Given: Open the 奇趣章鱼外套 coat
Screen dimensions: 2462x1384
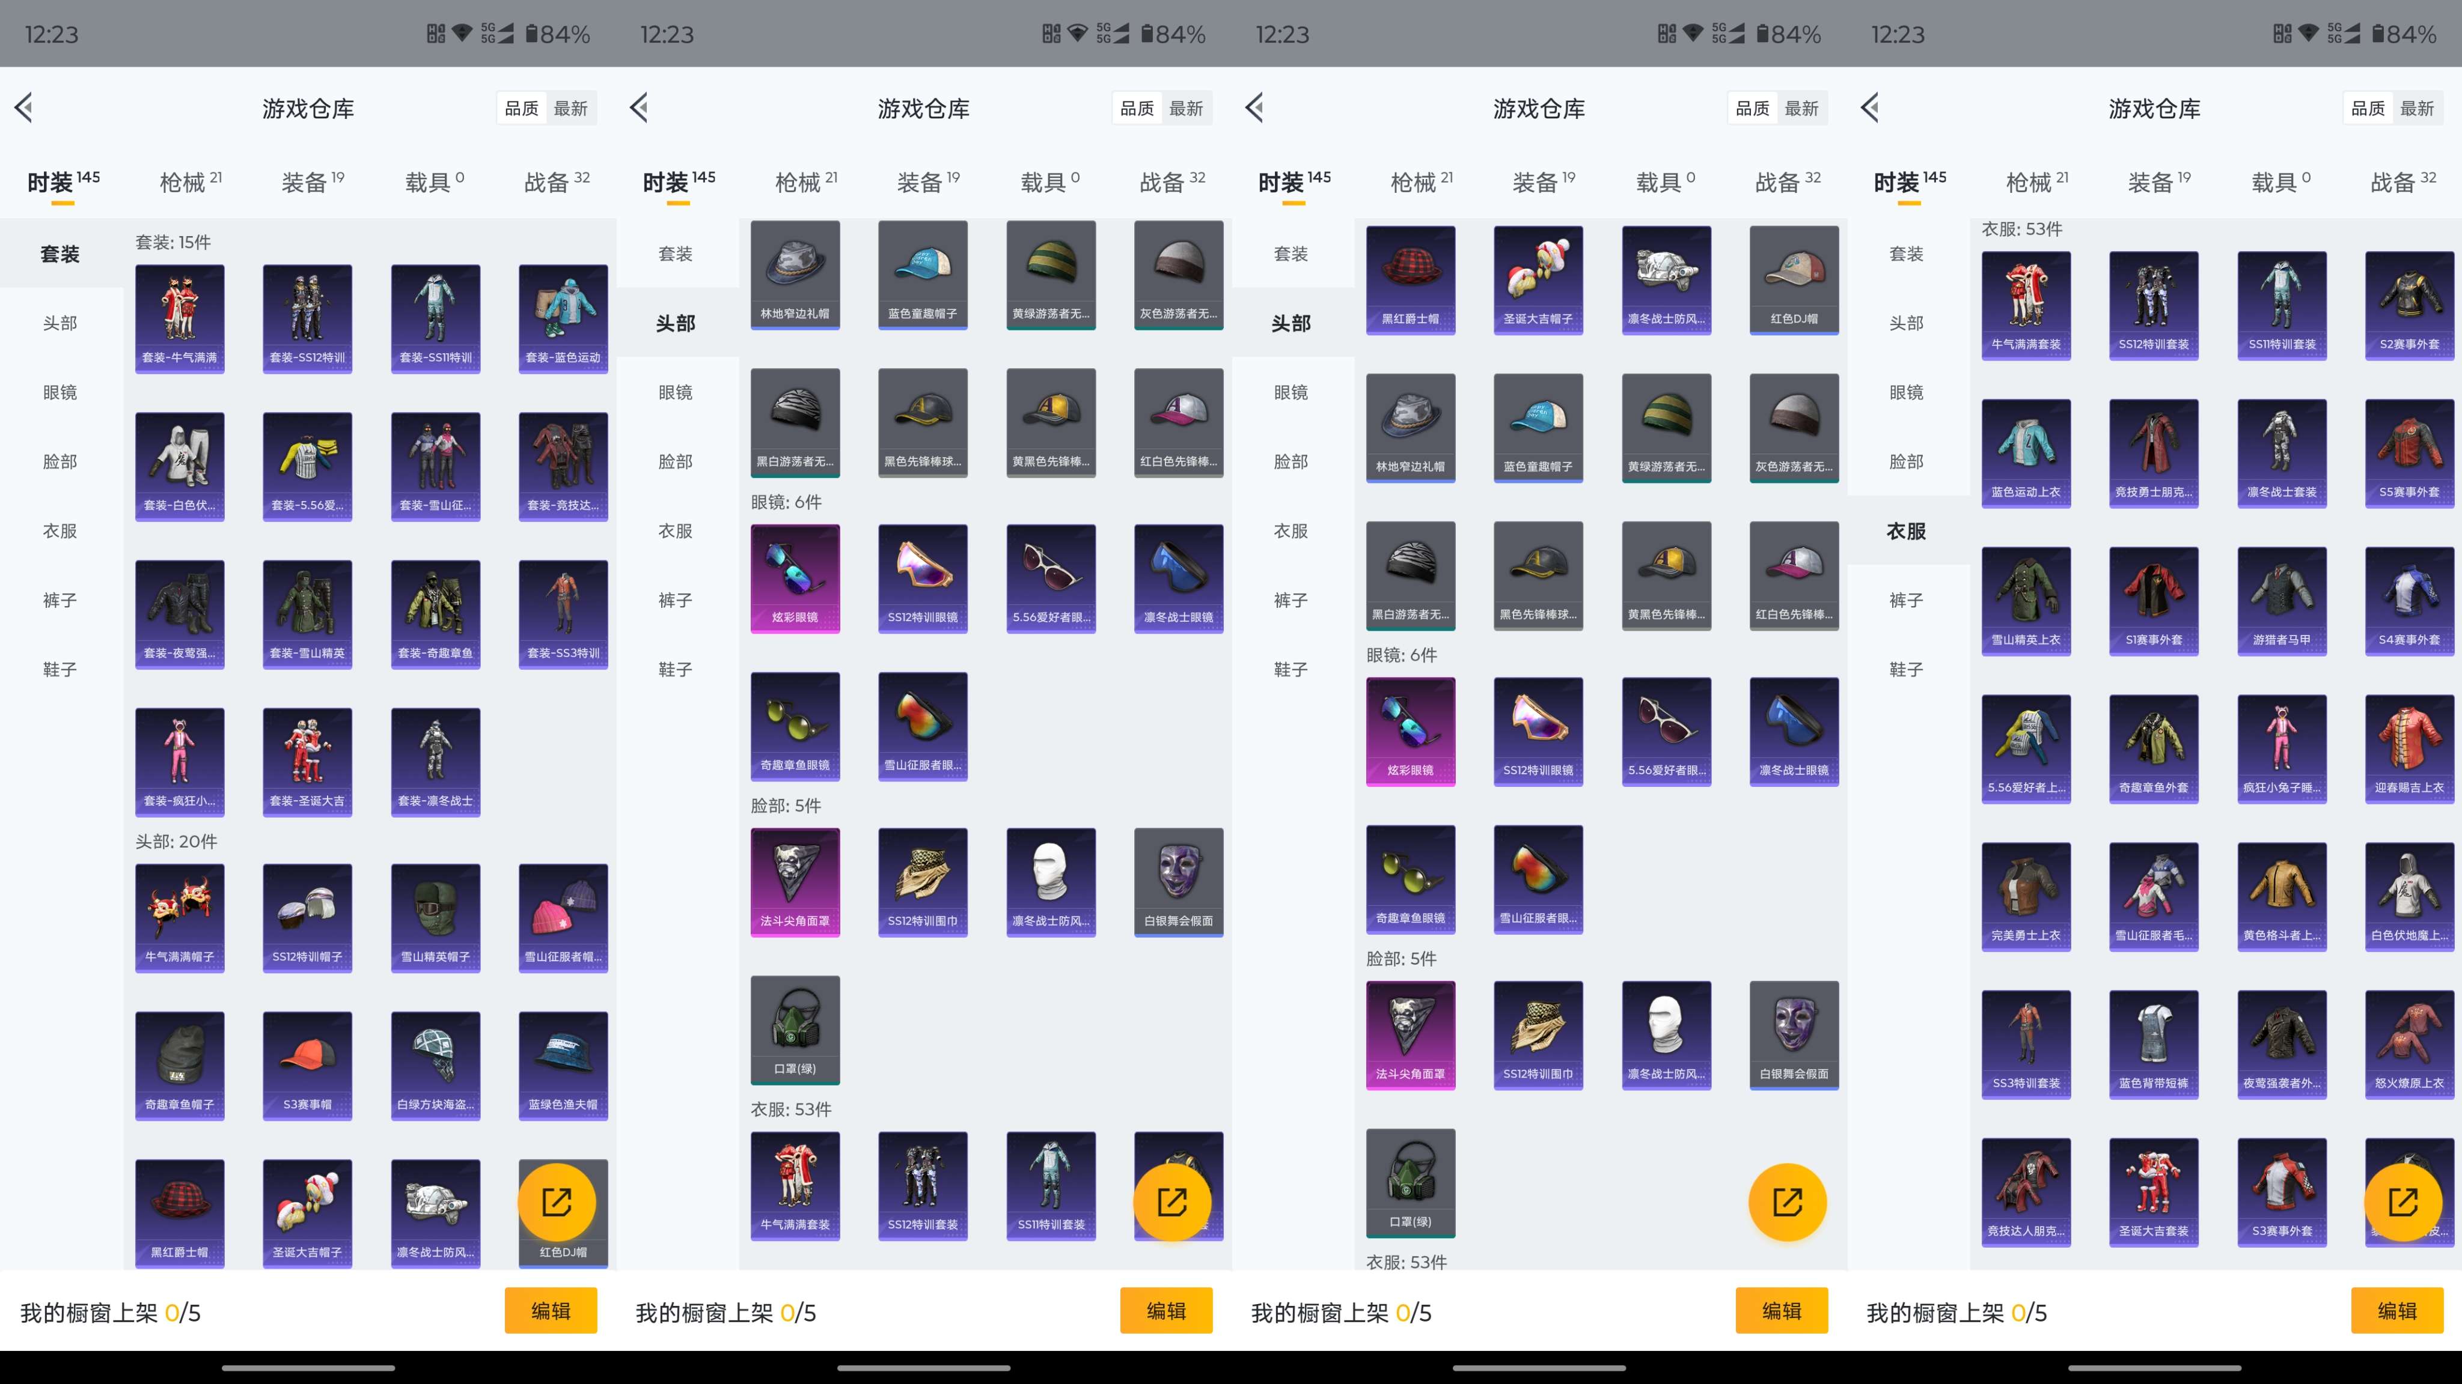Looking at the screenshot, I should [x=2154, y=750].
